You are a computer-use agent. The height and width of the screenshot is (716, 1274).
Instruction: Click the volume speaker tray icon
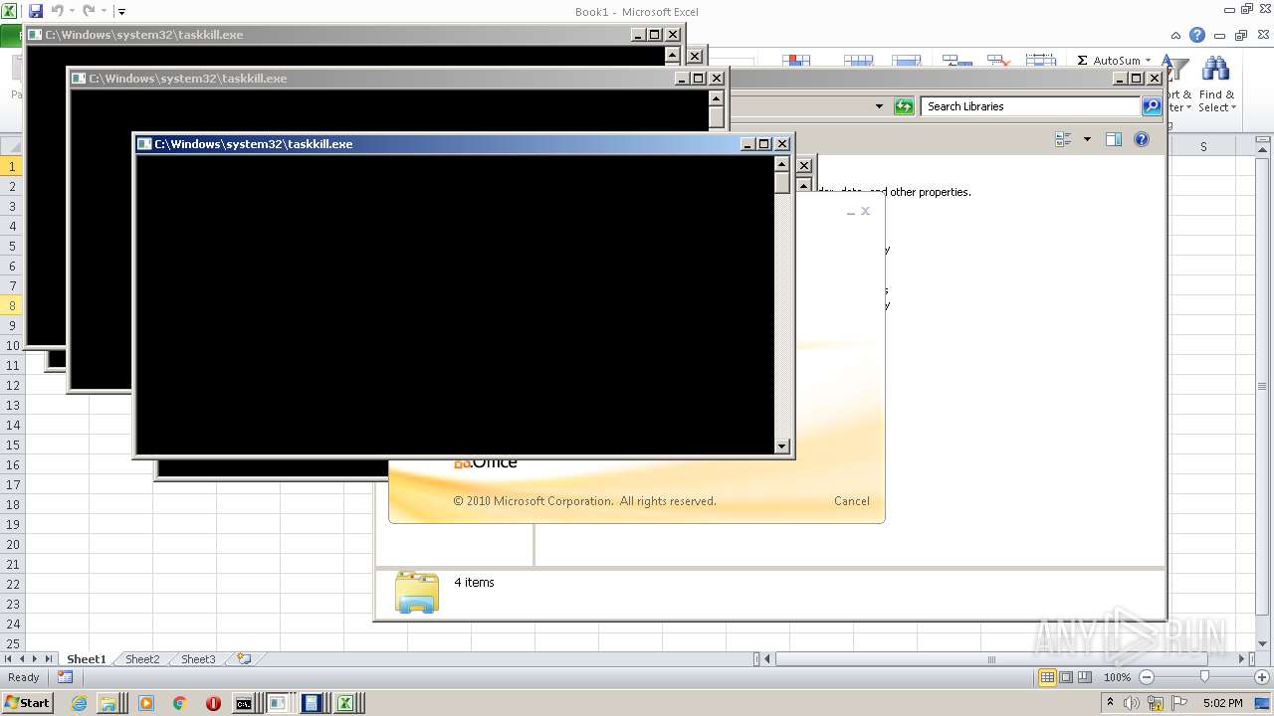tap(1133, 703)
